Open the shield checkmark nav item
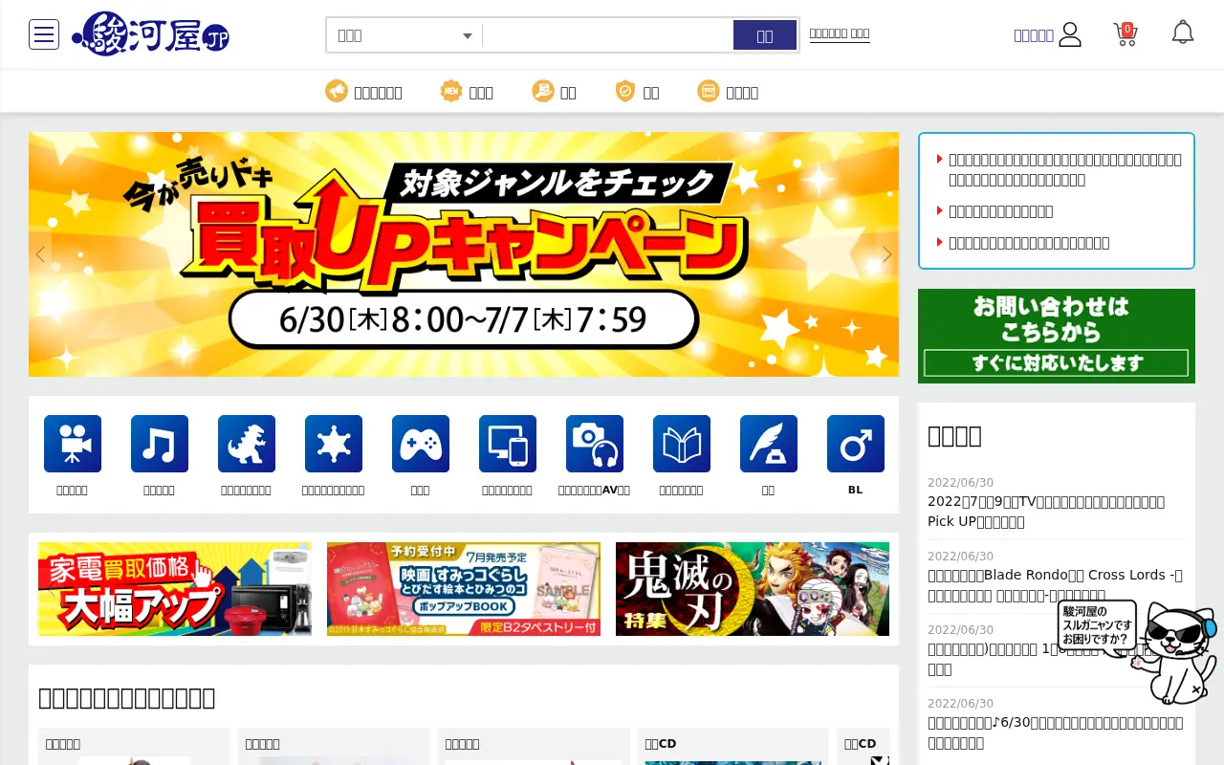This screenshot has width=1224, height=765. (x=638, y=92)
